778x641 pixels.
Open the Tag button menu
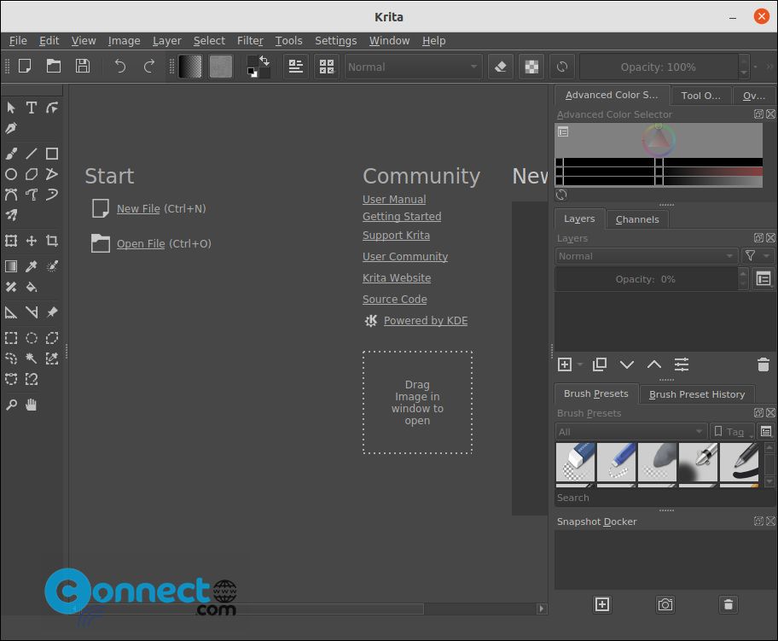tap(732, 432)
